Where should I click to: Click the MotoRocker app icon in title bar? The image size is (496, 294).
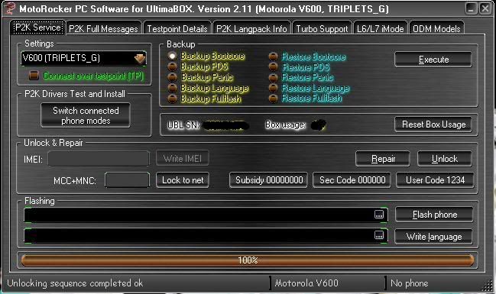click(x=10, y=8)
